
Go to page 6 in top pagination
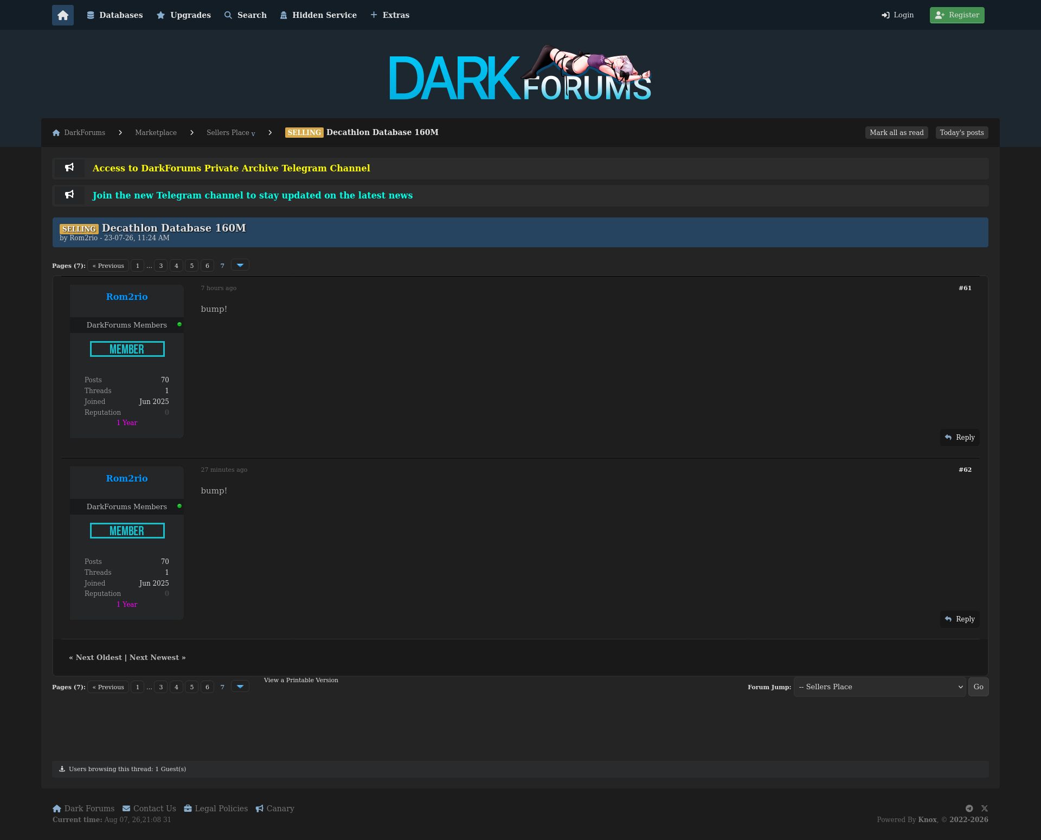pos(207,266)
